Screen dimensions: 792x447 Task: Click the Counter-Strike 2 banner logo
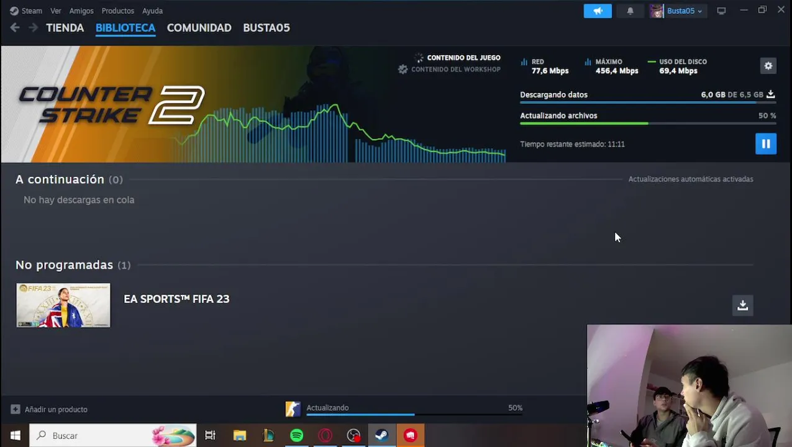point(112,105)
